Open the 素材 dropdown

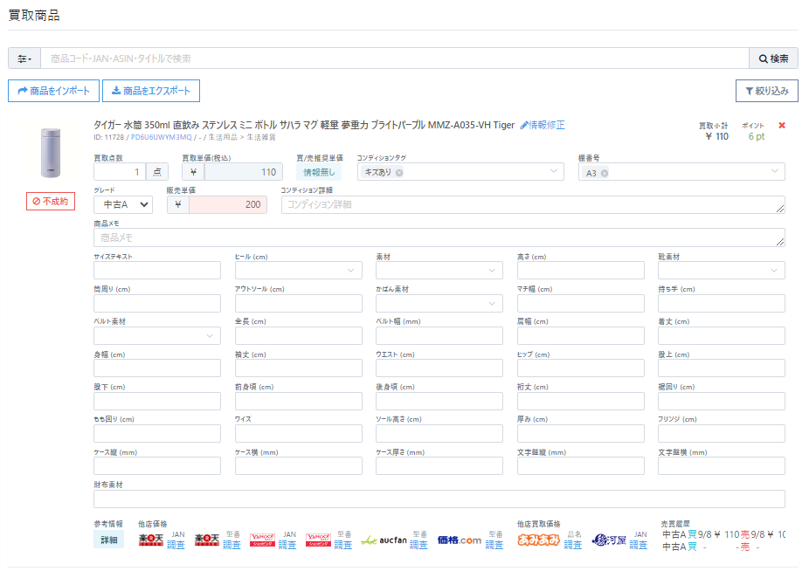click(439, 271)
